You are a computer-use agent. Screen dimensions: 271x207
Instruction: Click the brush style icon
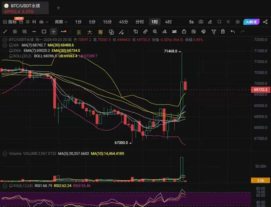(165, 31)
